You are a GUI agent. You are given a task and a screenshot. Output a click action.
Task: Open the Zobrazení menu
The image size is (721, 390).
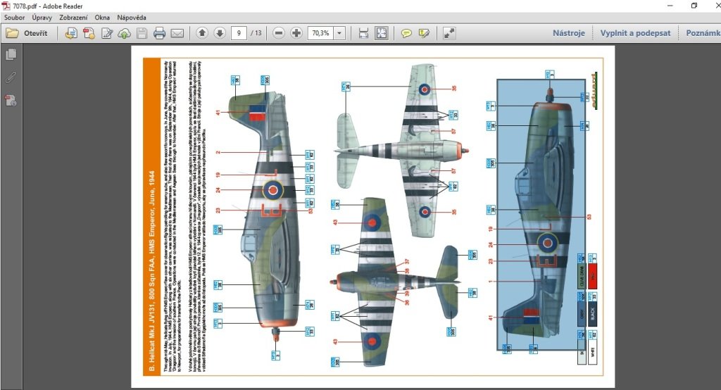pyautogui.click(x=79, y=16)
